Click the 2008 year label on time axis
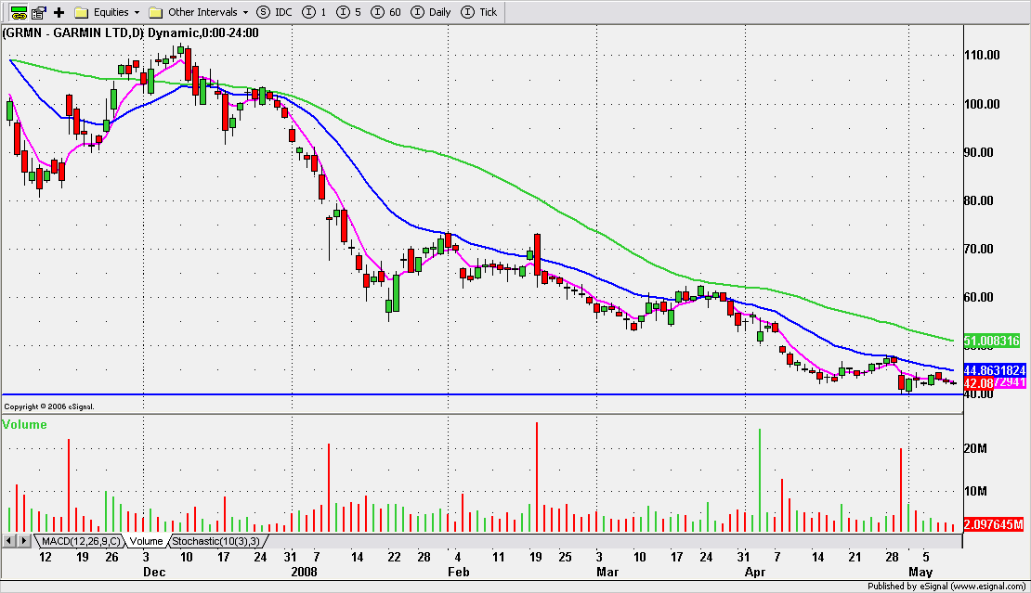 (x=304, y=572)
